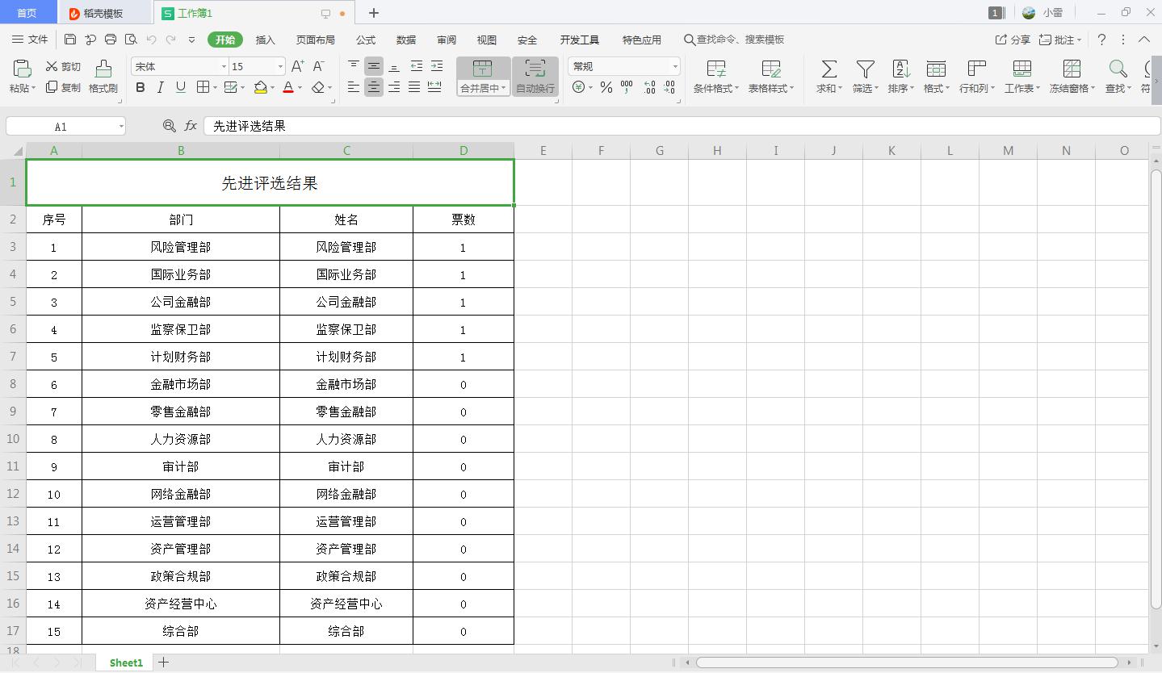This screenshot has width=1162, height=673.
Task: Open the Data (数据) tab
Action: 406,40
